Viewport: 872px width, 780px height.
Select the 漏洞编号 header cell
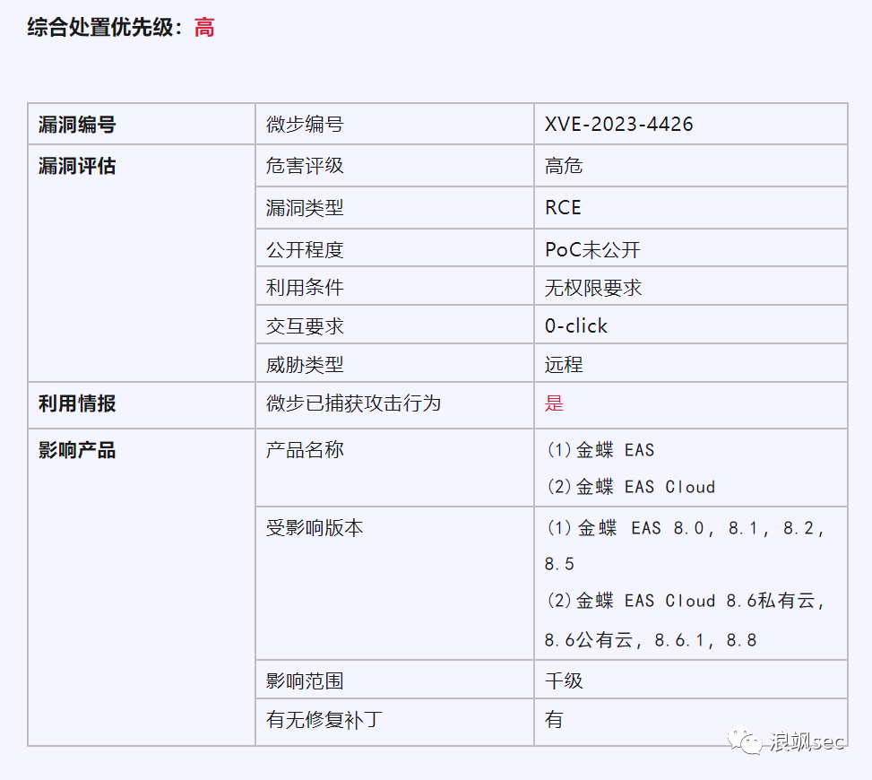(142, 124)
